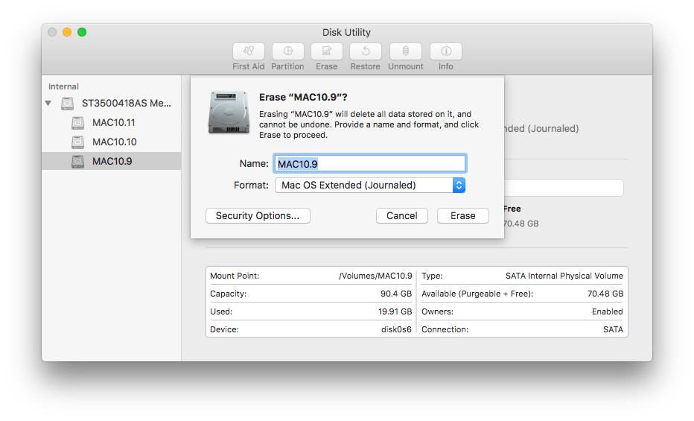
Task: Select the MAC10.9 volume in sidebar
Action: coord(112,161)
